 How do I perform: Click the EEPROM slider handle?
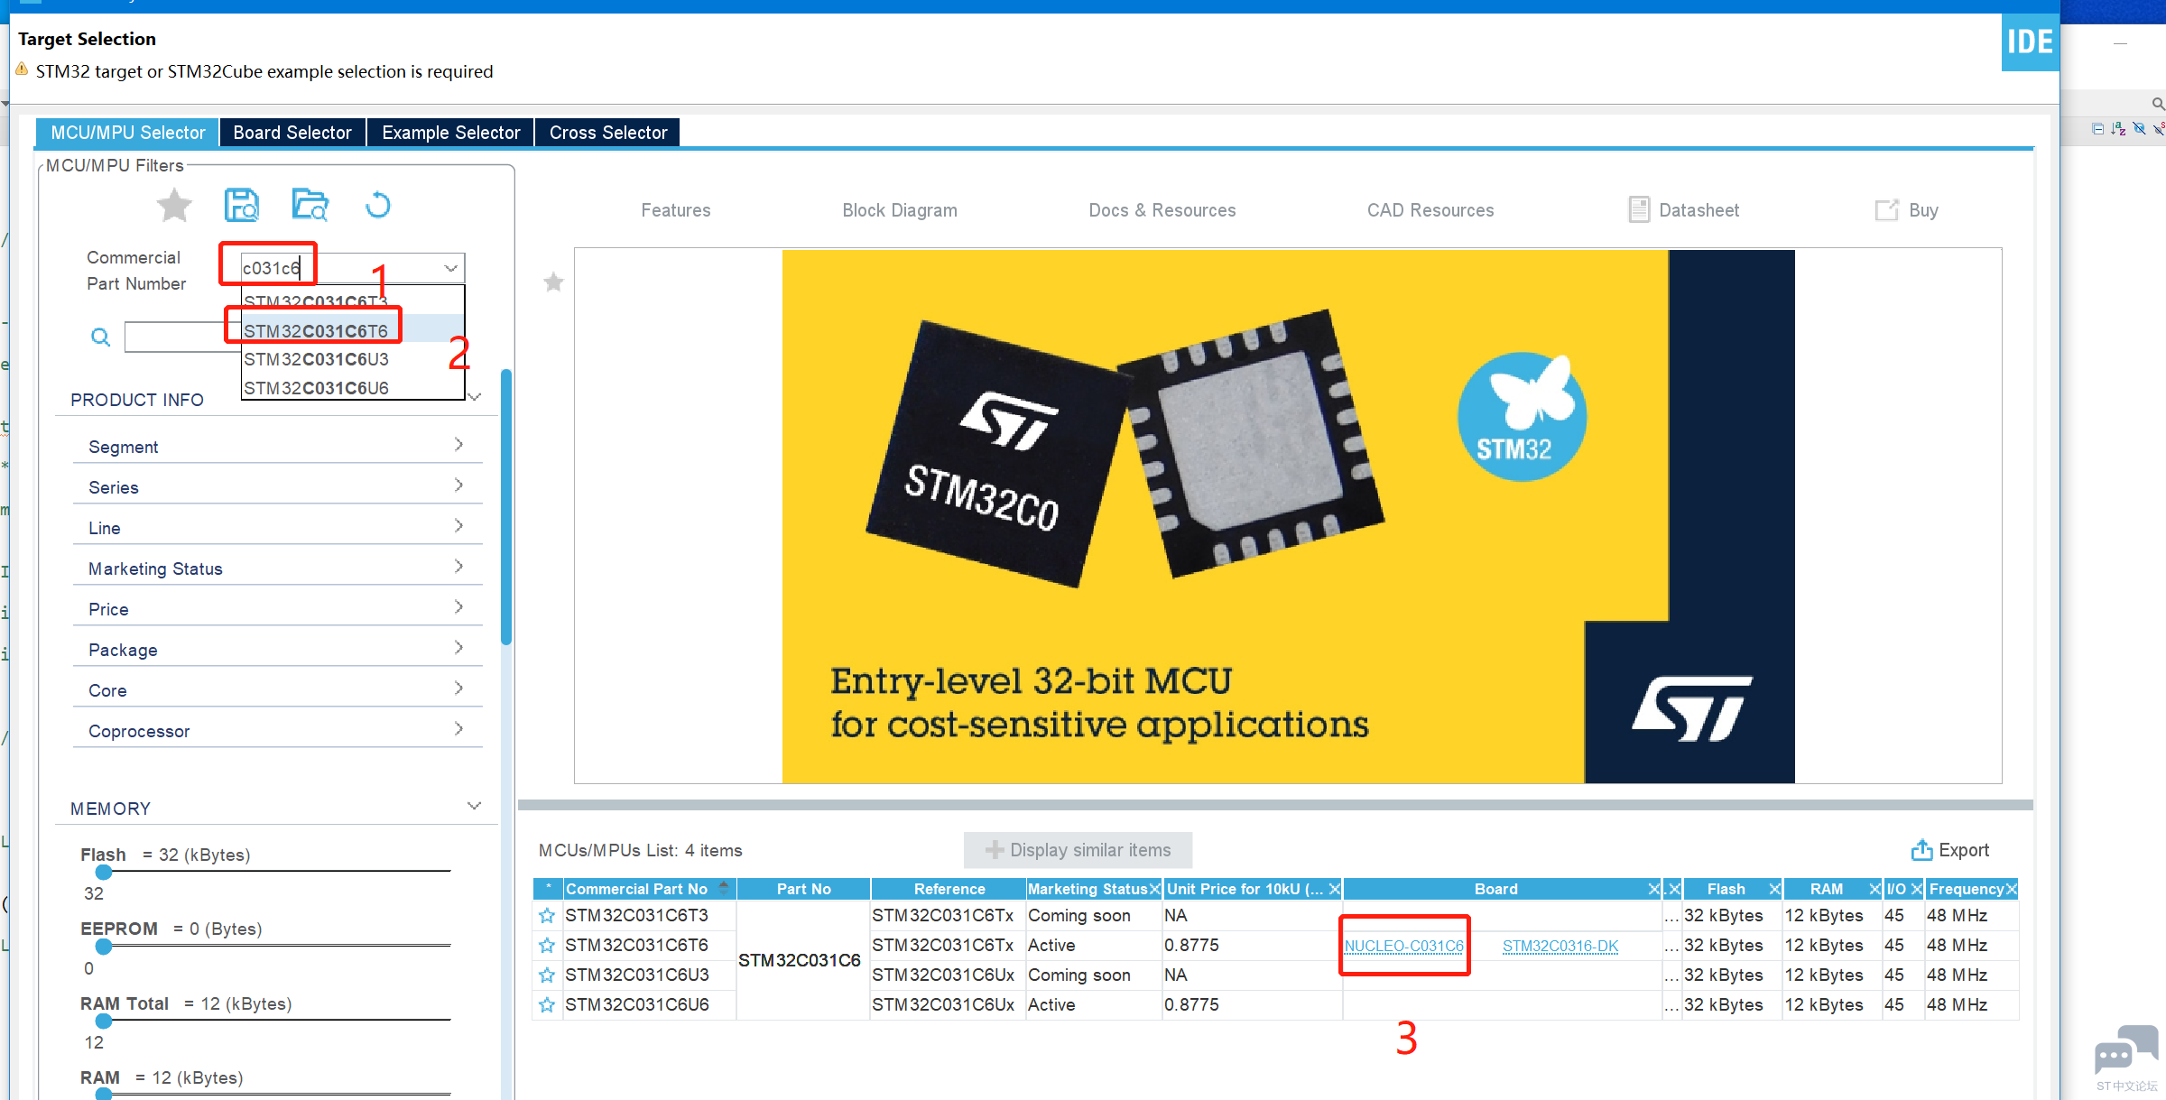click(x=104, y=947)
